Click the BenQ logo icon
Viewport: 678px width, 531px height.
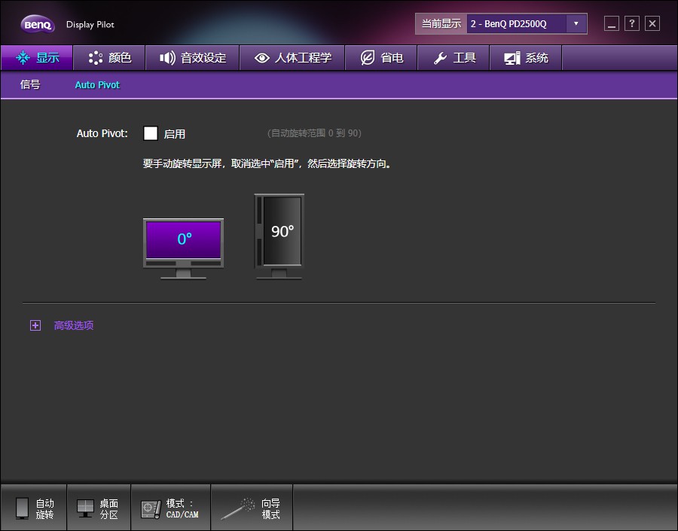tap(38, 24)
